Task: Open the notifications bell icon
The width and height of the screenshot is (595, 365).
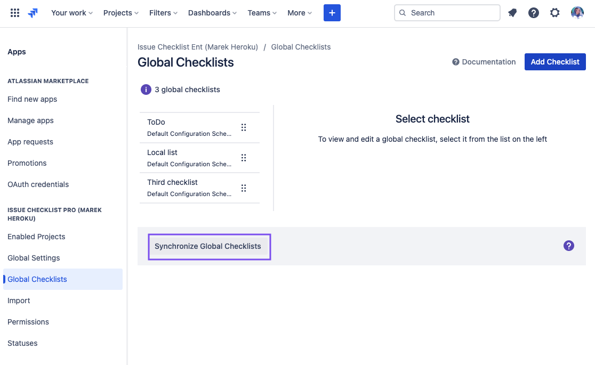Action: 512,12
